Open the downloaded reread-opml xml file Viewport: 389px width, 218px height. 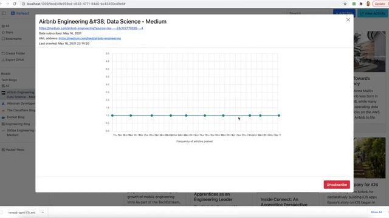(22, 213)
